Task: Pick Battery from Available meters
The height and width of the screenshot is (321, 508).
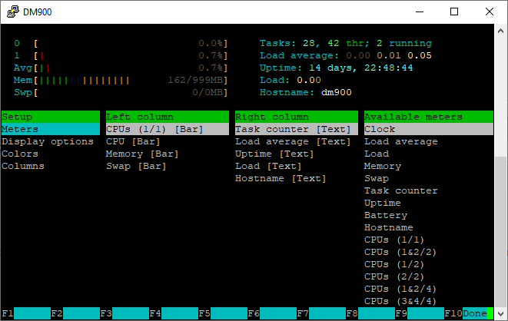Action: pos(386,215)
